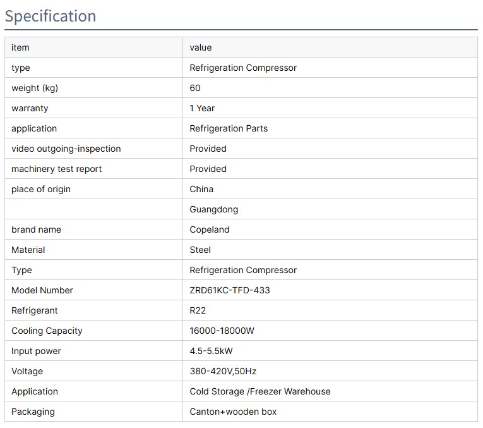Select the Copeland brand name value
483x428 pixels.
pyautogui.click(x=209, y=229)
